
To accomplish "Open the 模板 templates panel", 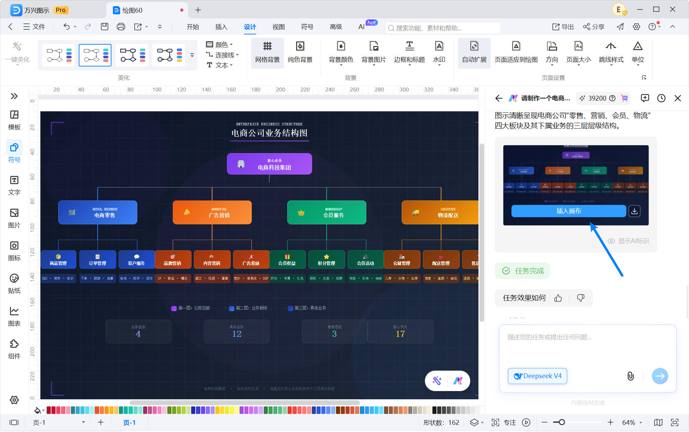I will coord(14,120).
